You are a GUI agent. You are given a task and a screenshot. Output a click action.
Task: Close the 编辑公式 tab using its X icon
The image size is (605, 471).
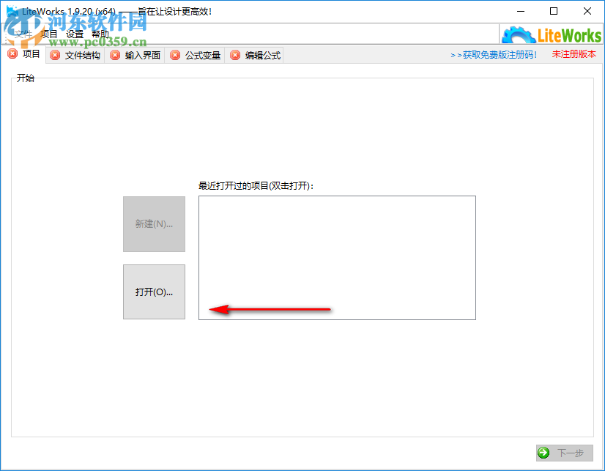click(234, 54)
